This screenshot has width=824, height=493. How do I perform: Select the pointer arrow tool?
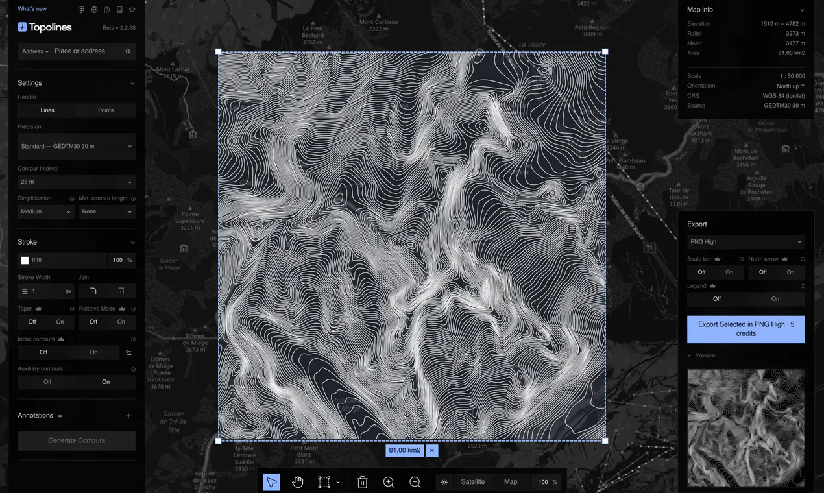272,482
